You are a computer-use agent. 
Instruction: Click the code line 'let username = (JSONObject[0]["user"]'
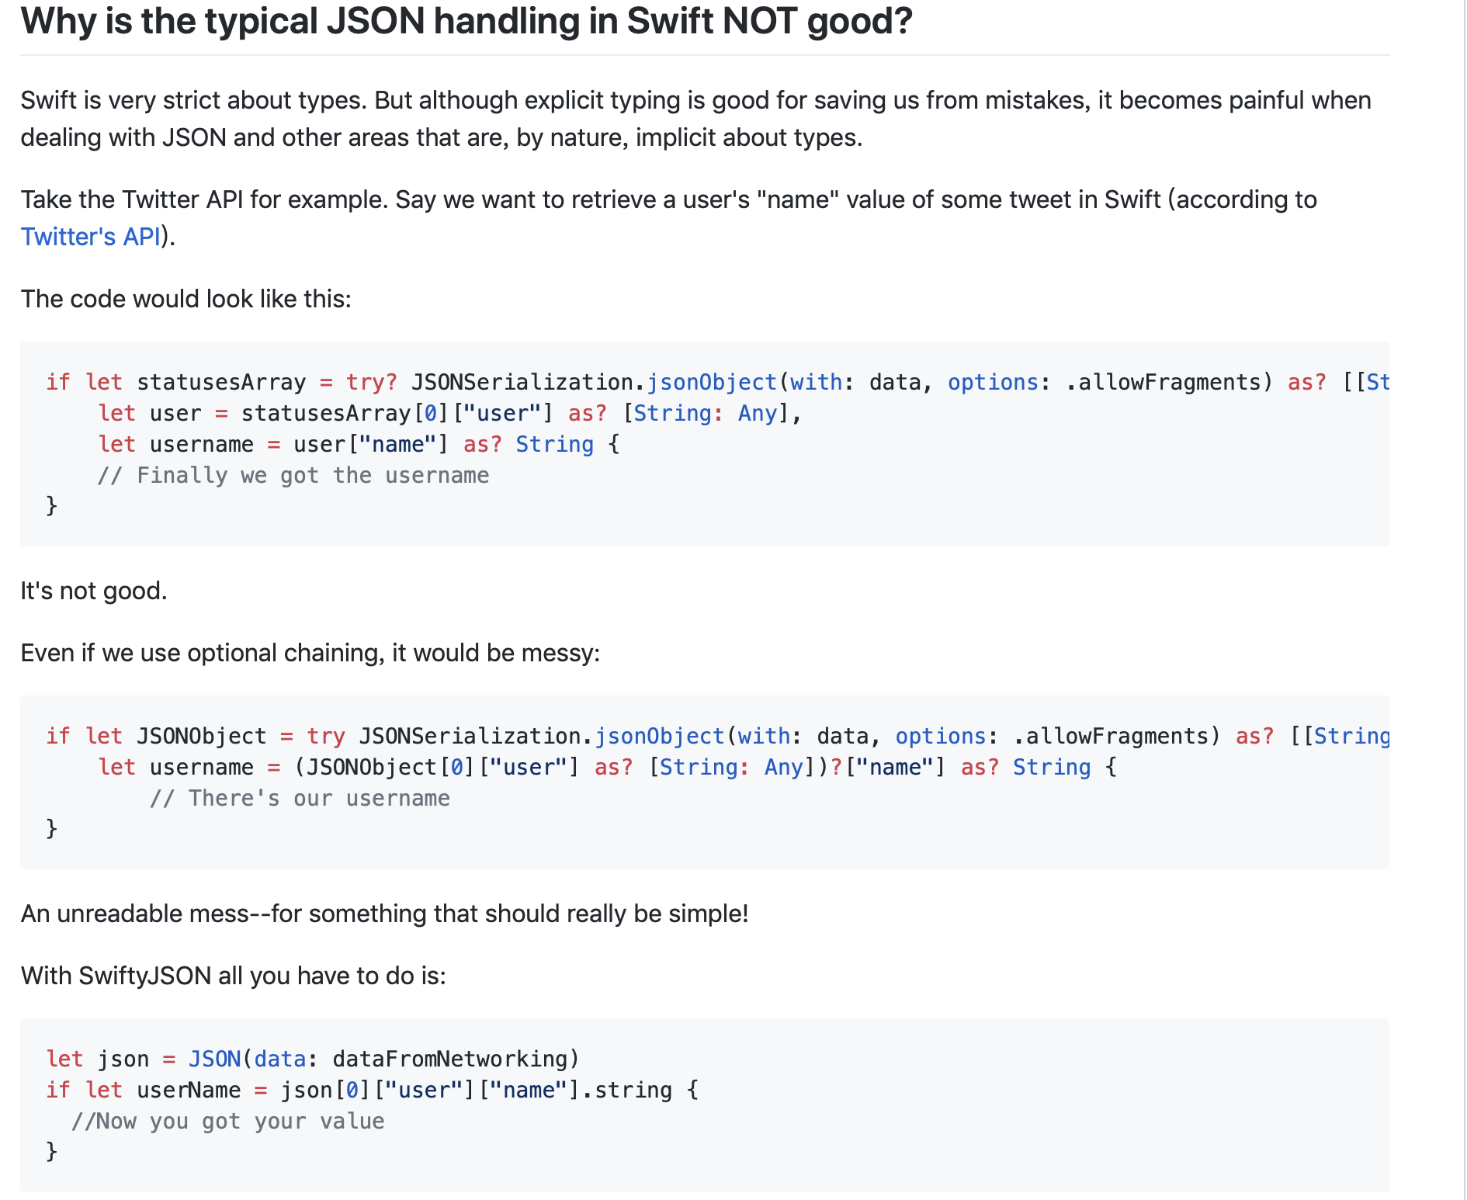pos(608,767)
